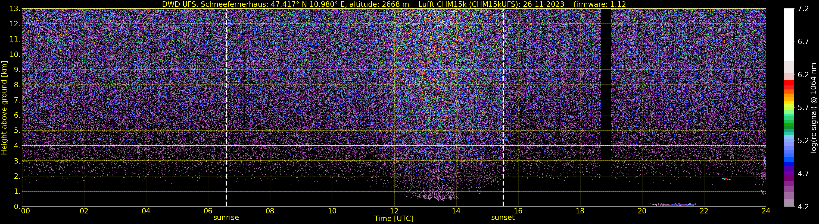Click the '3.' height tick label
The image size is (819, 224).
(x=17, y=161)
